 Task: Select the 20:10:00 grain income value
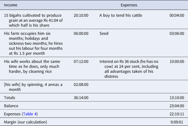pos(81,15)
